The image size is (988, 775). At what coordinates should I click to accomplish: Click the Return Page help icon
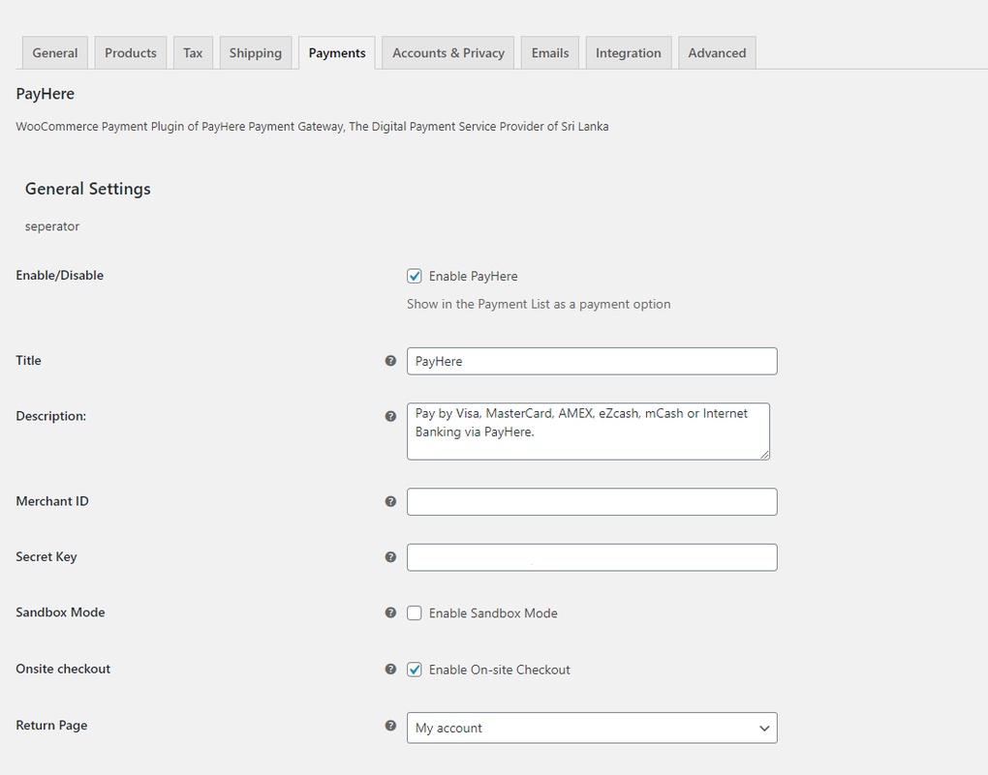click(x=390, y=725)
